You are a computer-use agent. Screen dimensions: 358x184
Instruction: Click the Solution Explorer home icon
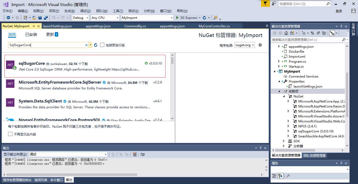pyautogui.click(x=286, y=33)
